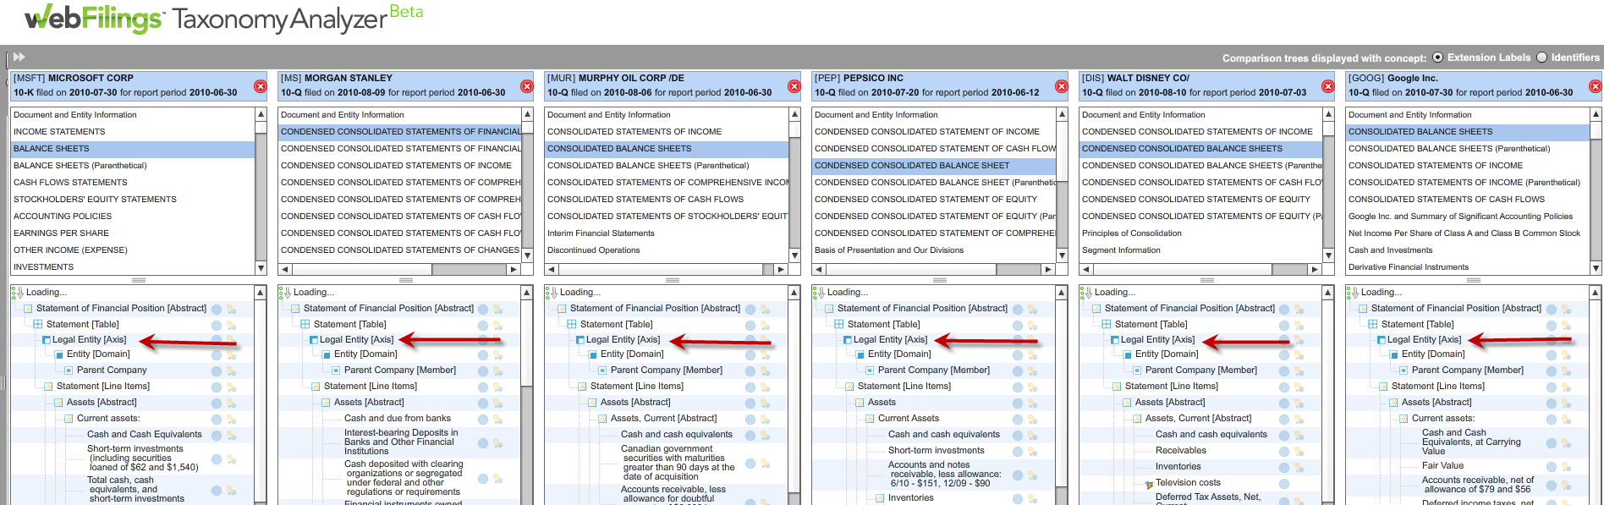Click blue circle in Morgan Stanley's Statement of Financial Position row
This screenshot has height=505, width=1604.
click(x=483, y=310)
